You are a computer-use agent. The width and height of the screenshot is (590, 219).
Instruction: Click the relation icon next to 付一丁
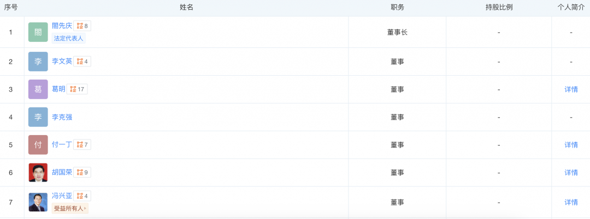(80, 145)
